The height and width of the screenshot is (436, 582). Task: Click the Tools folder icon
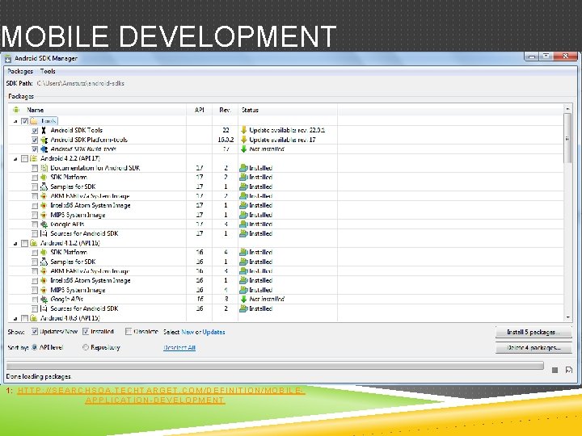tap(34, 121)
